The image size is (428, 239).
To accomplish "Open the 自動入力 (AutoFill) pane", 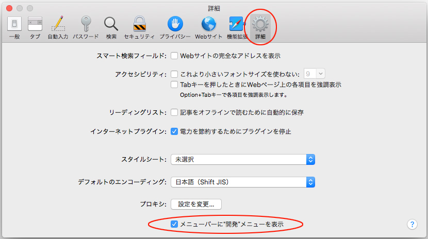I will (x=58, y=28).
